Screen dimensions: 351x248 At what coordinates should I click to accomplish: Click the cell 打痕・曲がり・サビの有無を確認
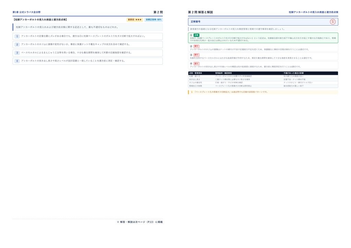tap(229, 83)
